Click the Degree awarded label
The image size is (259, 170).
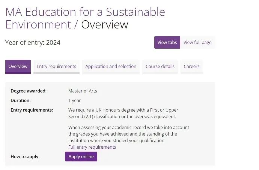tap(29, 91)
